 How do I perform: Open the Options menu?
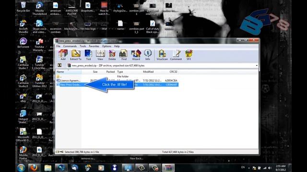pos(106,46)
